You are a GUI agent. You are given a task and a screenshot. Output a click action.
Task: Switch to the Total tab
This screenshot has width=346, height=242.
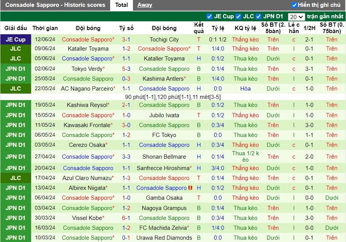(x=122, y=5)
